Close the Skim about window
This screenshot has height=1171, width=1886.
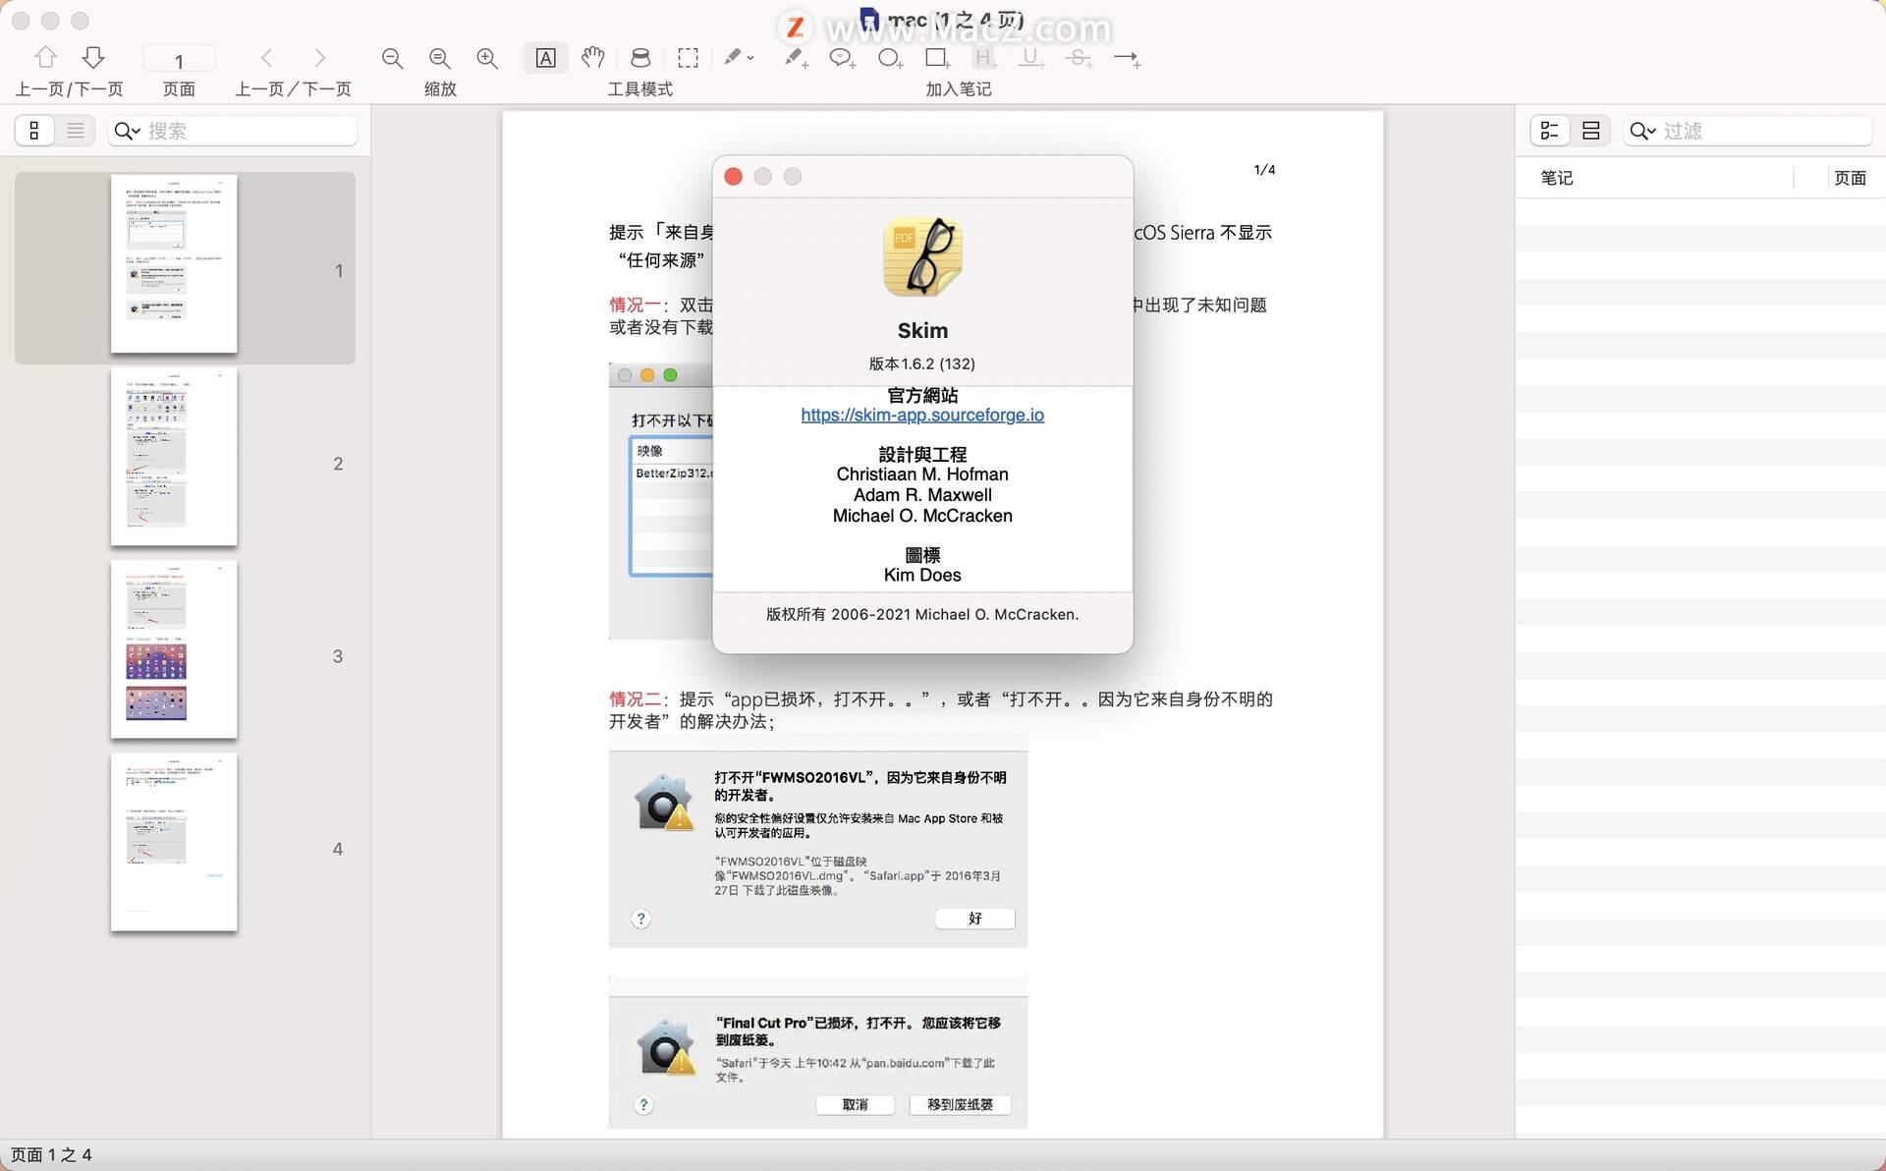[x=733, y=176]
